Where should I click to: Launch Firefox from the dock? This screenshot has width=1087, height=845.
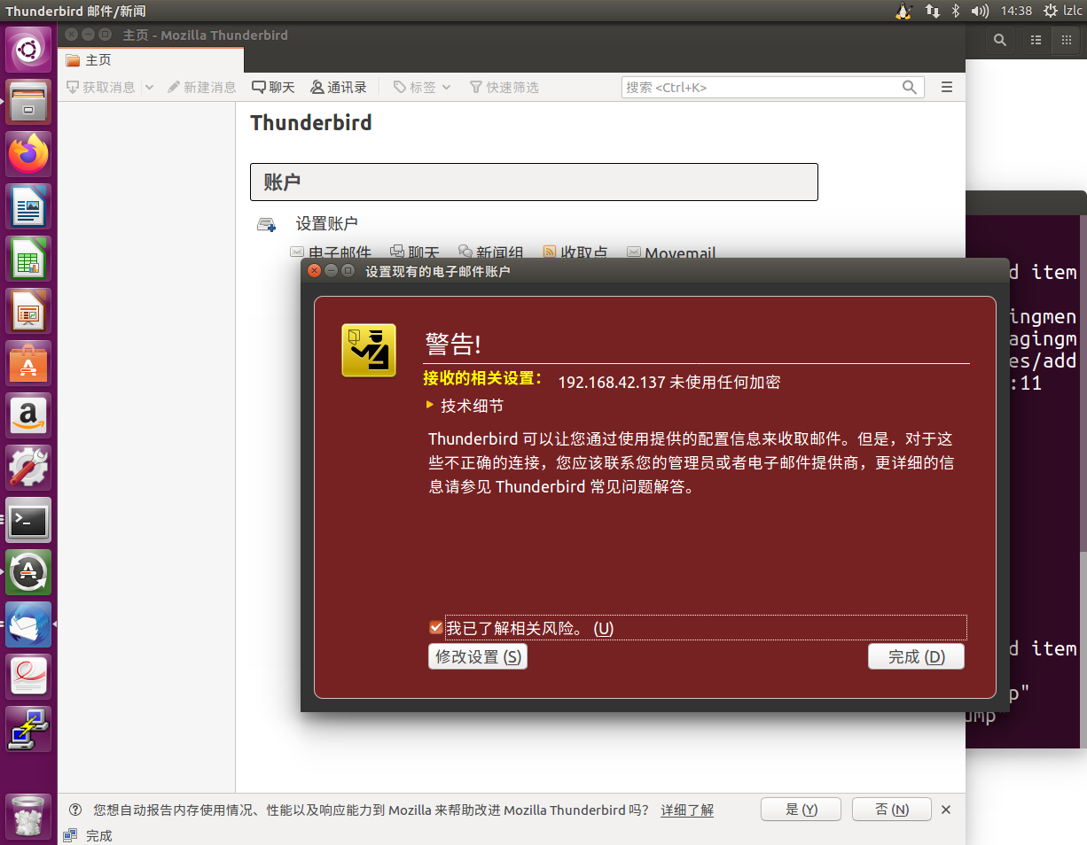pyautogui.click(x=29, y=154)
